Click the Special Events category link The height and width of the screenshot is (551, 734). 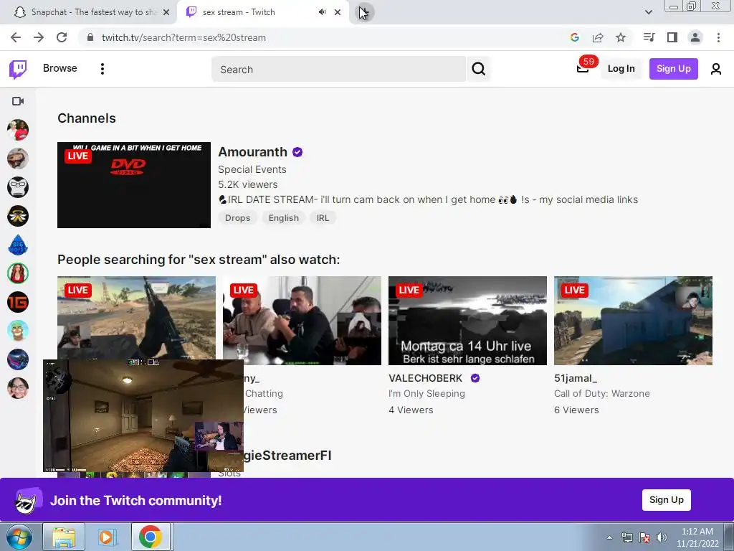pyautogui.click(x=252, y=169)
